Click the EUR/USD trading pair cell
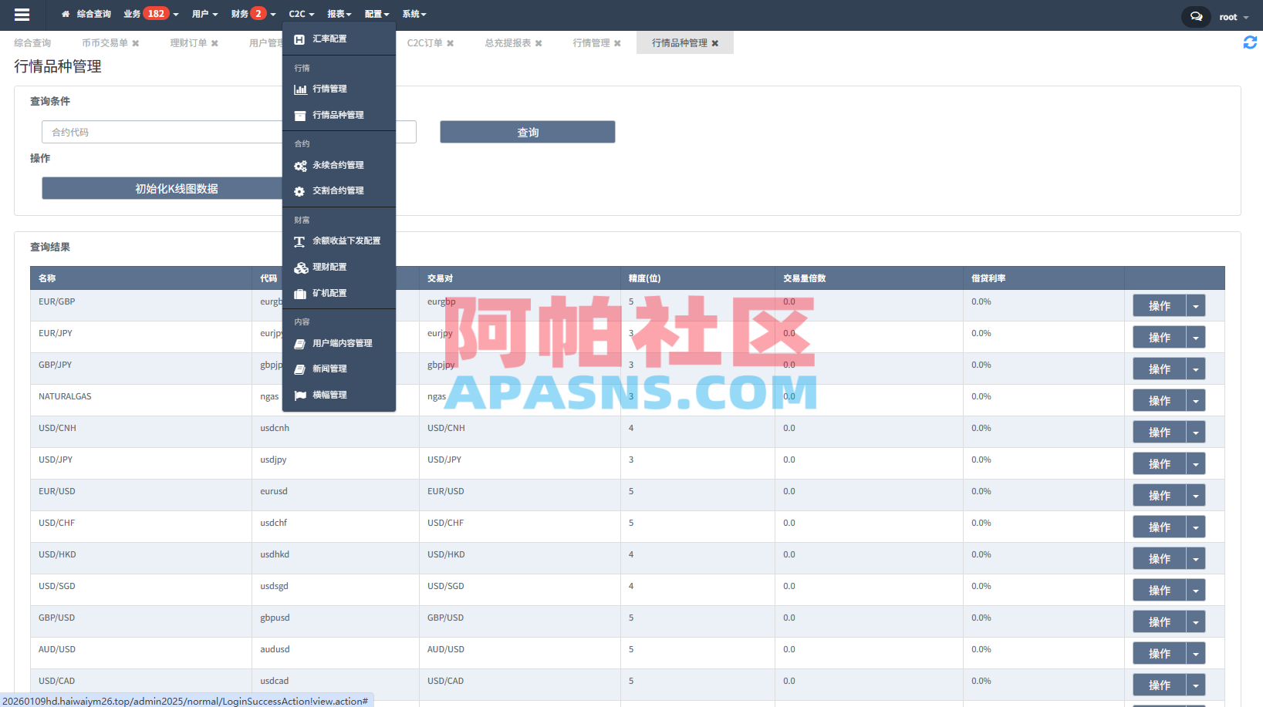 520,495
